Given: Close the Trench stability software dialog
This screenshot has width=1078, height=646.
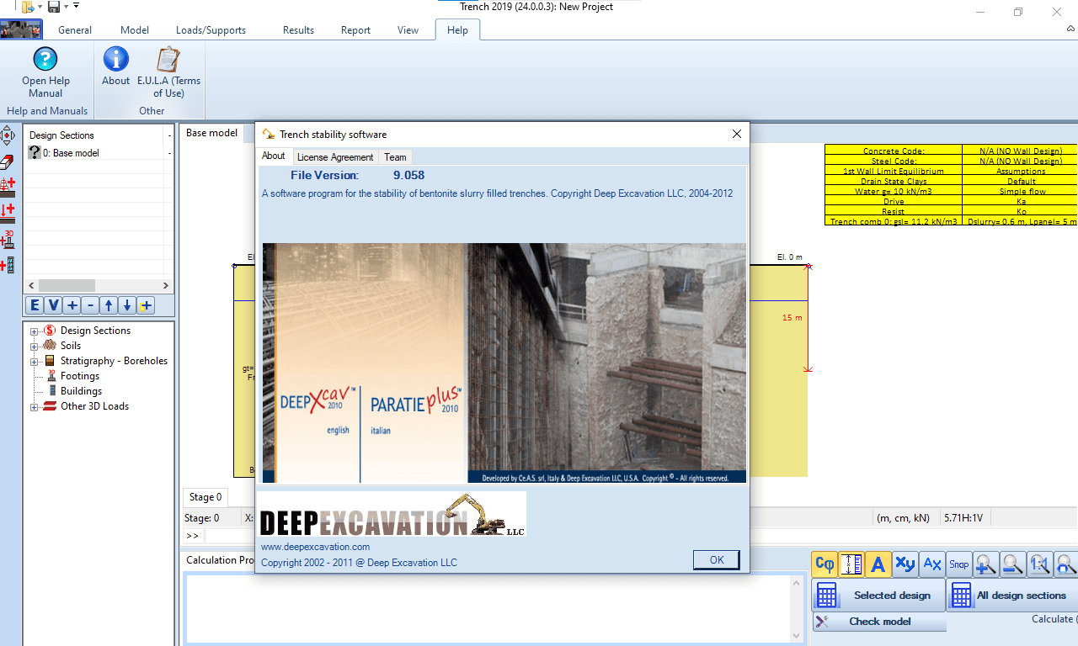Looking at the screenshot, I should click(x=737, y=134).
